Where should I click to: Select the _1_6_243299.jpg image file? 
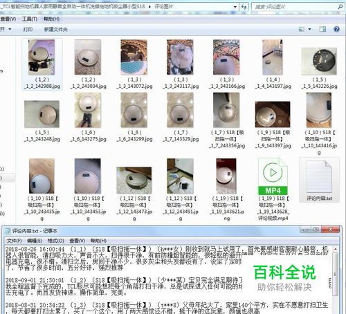click(134, 110)
